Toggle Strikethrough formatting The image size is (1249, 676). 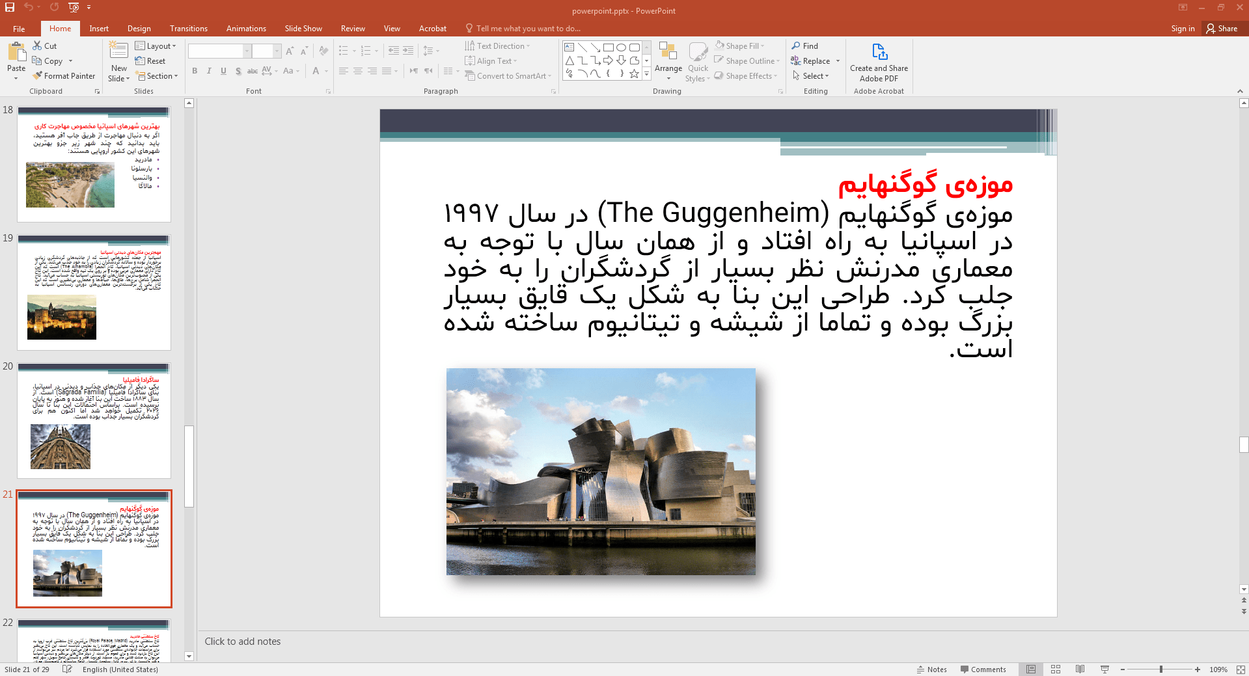point(253,71)
